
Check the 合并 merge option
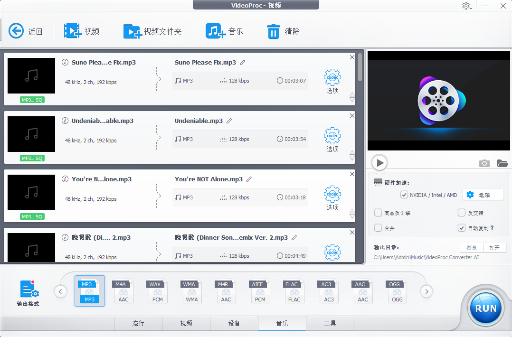(x=378, y=228)
